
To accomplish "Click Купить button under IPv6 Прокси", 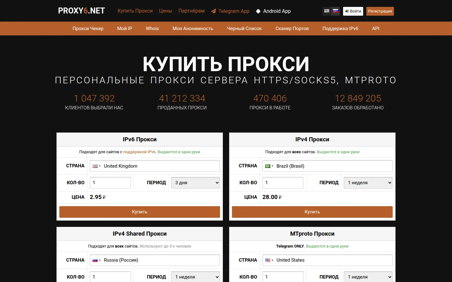I will (x=140, y=212).
